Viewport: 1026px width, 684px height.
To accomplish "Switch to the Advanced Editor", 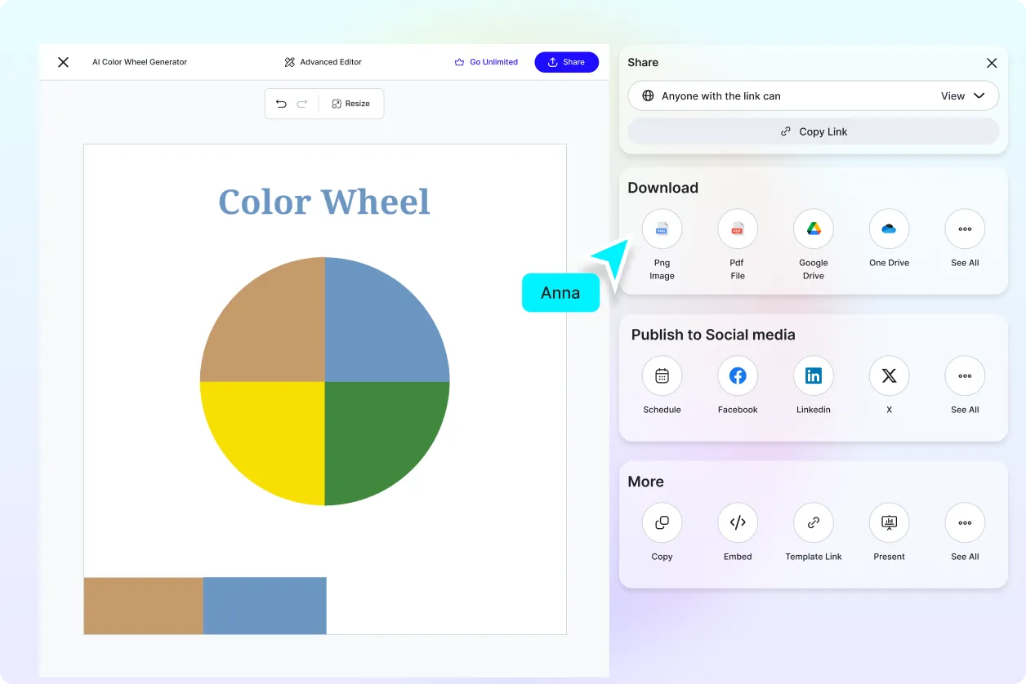I will [x=323, y=61].
